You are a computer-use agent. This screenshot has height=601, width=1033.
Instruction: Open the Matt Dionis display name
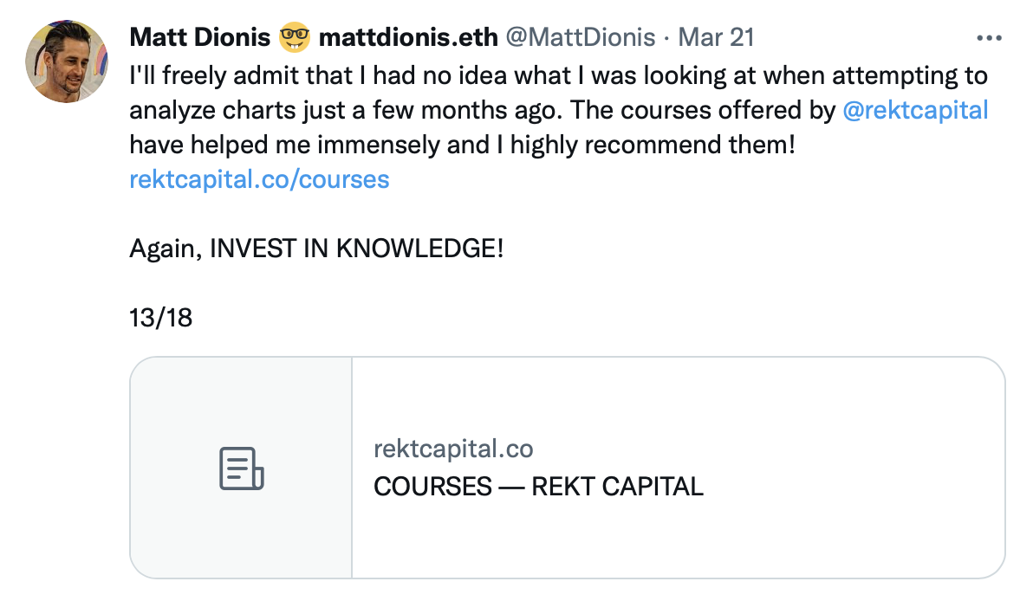tap(200, 38)
